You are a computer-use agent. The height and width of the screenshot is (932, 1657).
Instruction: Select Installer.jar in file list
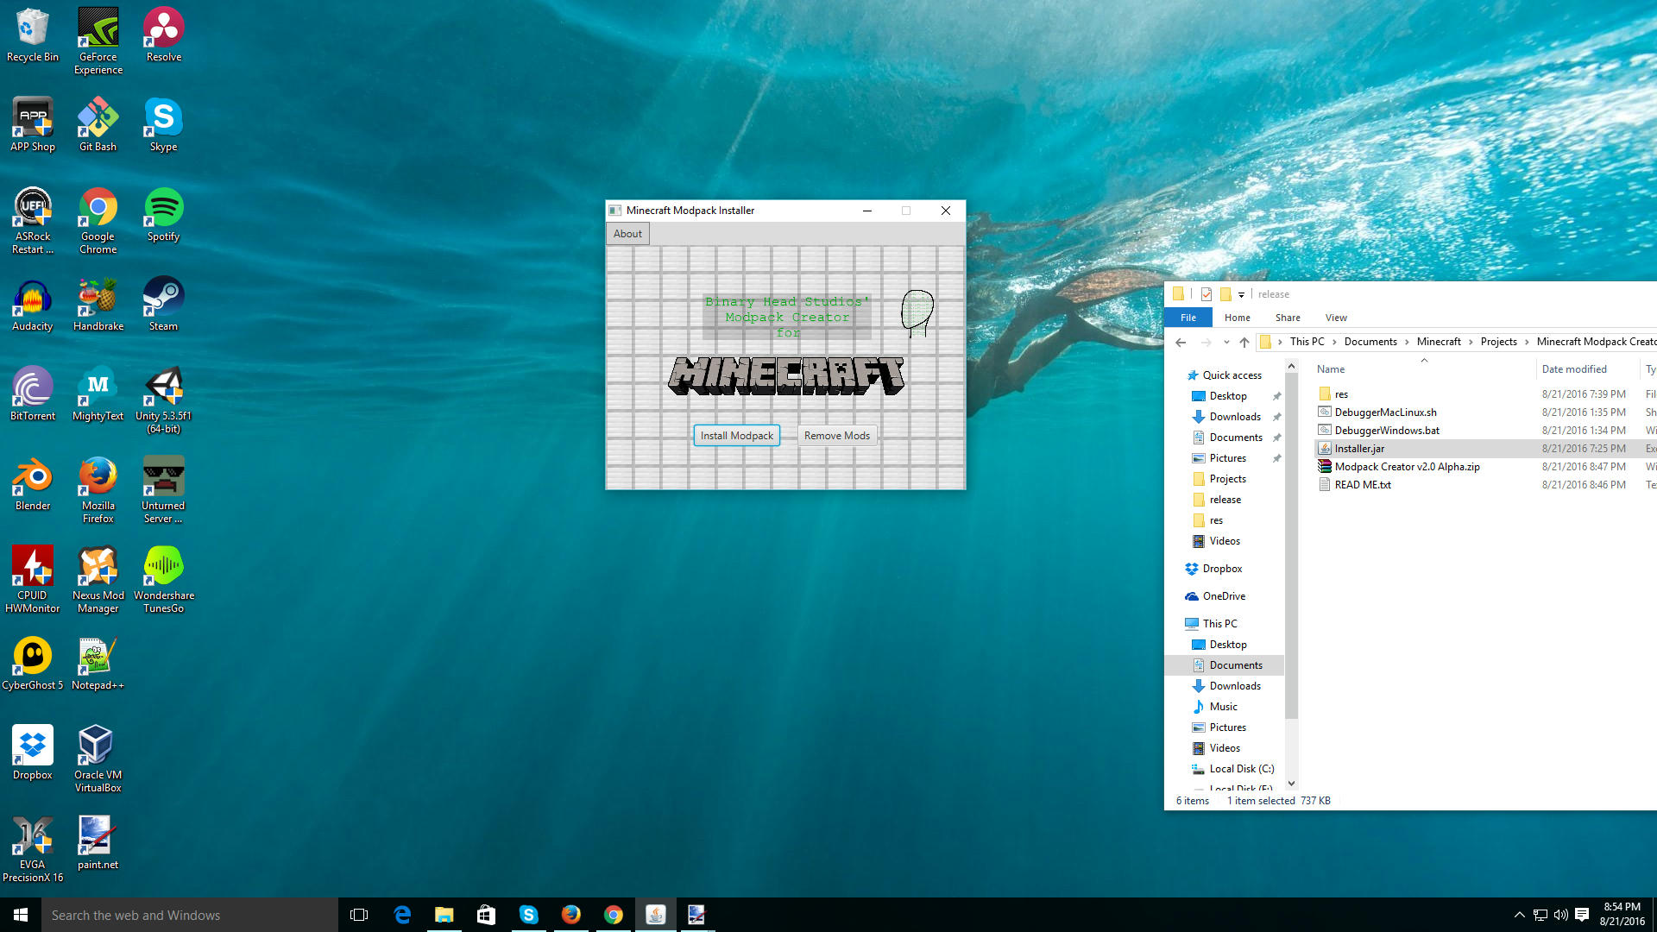[x=1359, y=449]
